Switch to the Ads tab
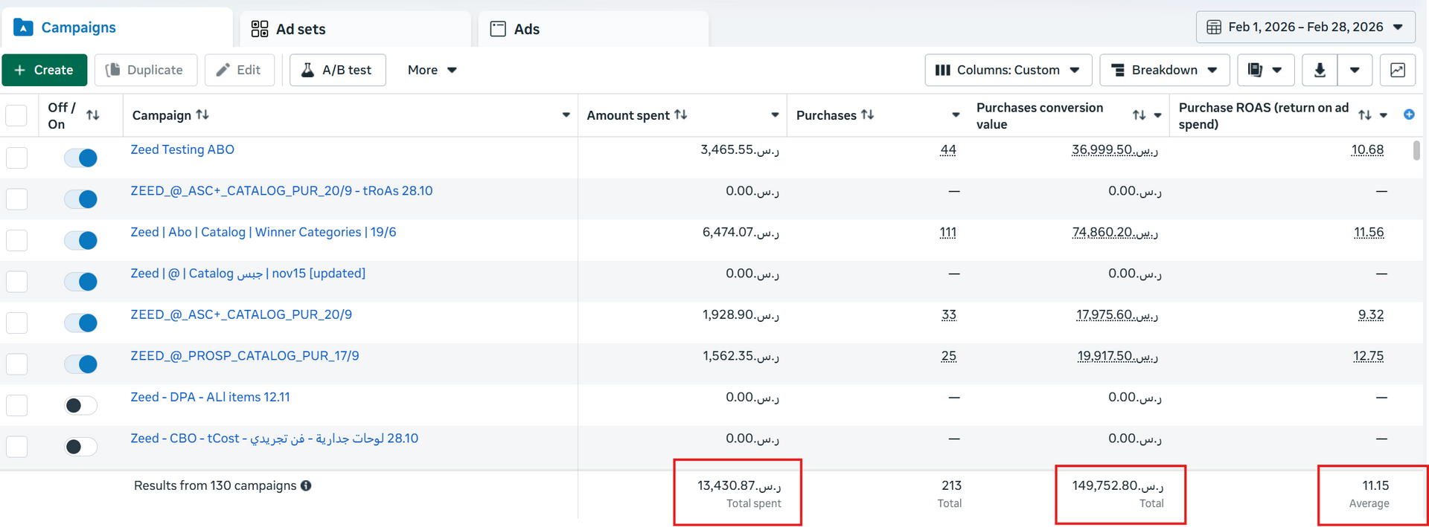The image size is (1429, 527). coord(593,29)
